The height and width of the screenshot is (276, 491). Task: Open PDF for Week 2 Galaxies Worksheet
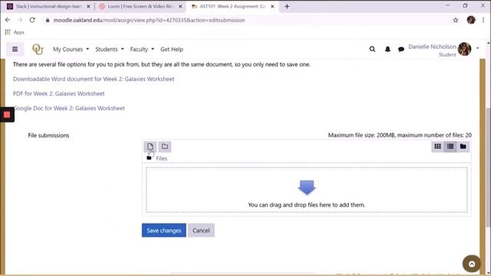(58, 94)
